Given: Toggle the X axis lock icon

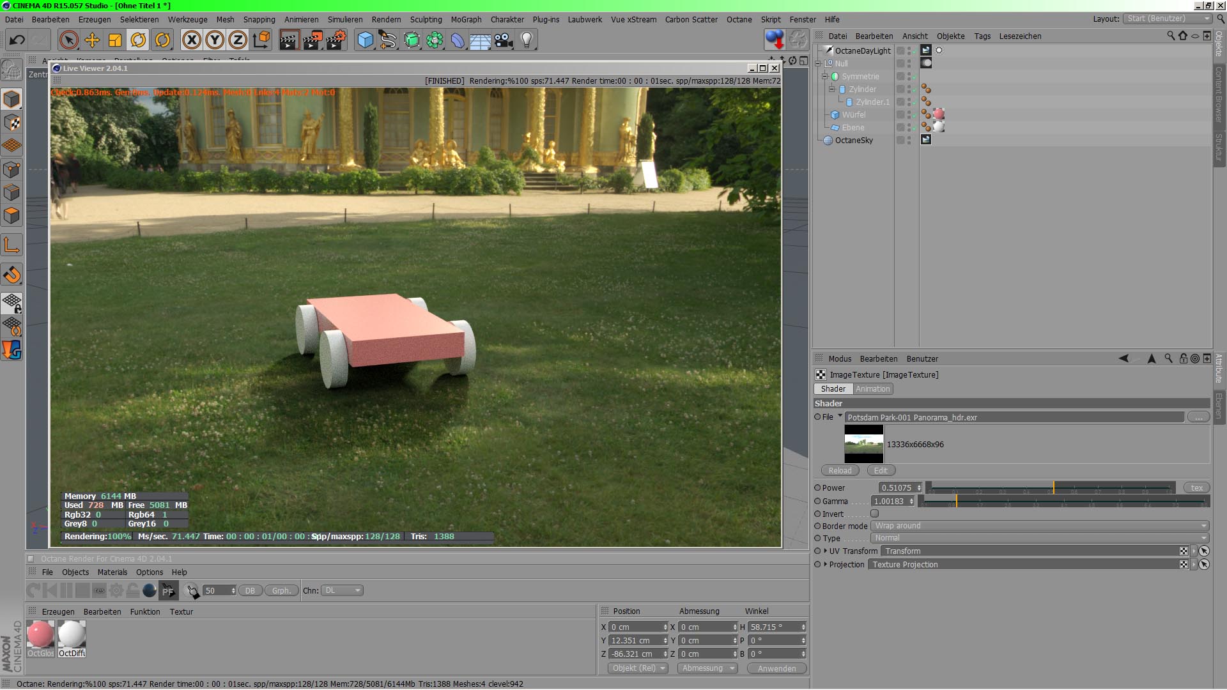Looking at the screenshot, I should (x=191, y=40).
